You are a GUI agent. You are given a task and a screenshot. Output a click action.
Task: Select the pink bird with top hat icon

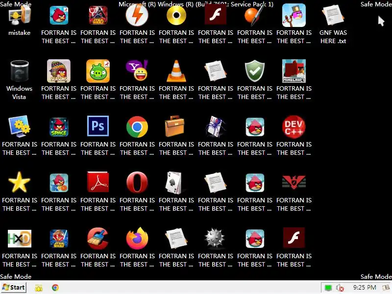click(x=294, y=16)
